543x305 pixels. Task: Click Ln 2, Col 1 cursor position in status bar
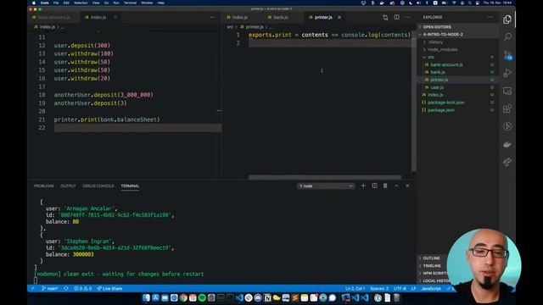pyautogui.click(x=355, y=288)
